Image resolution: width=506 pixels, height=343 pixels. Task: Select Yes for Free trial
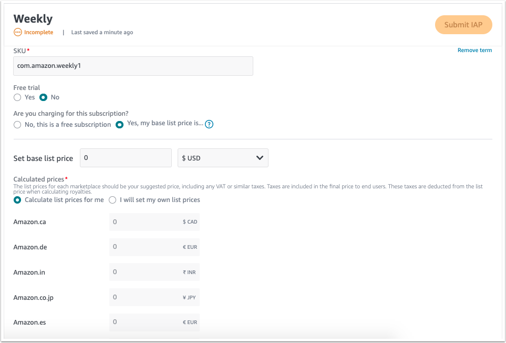click(17, 97)
